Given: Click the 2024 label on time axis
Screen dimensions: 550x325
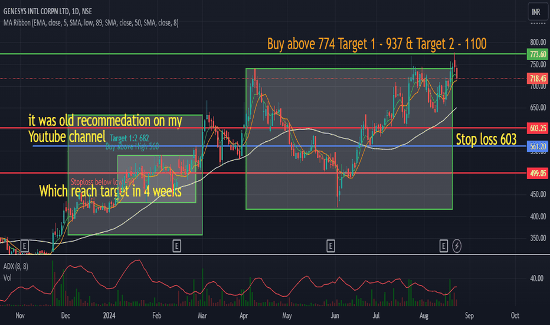Looking at the screenshot, I should tap(109, 316).
